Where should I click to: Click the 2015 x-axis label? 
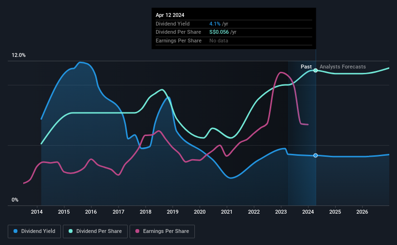[64, 212]
